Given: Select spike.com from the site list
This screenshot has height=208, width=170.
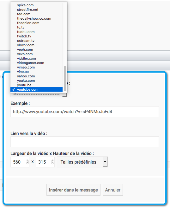Looking at the screenshot, I should [36, 5].
